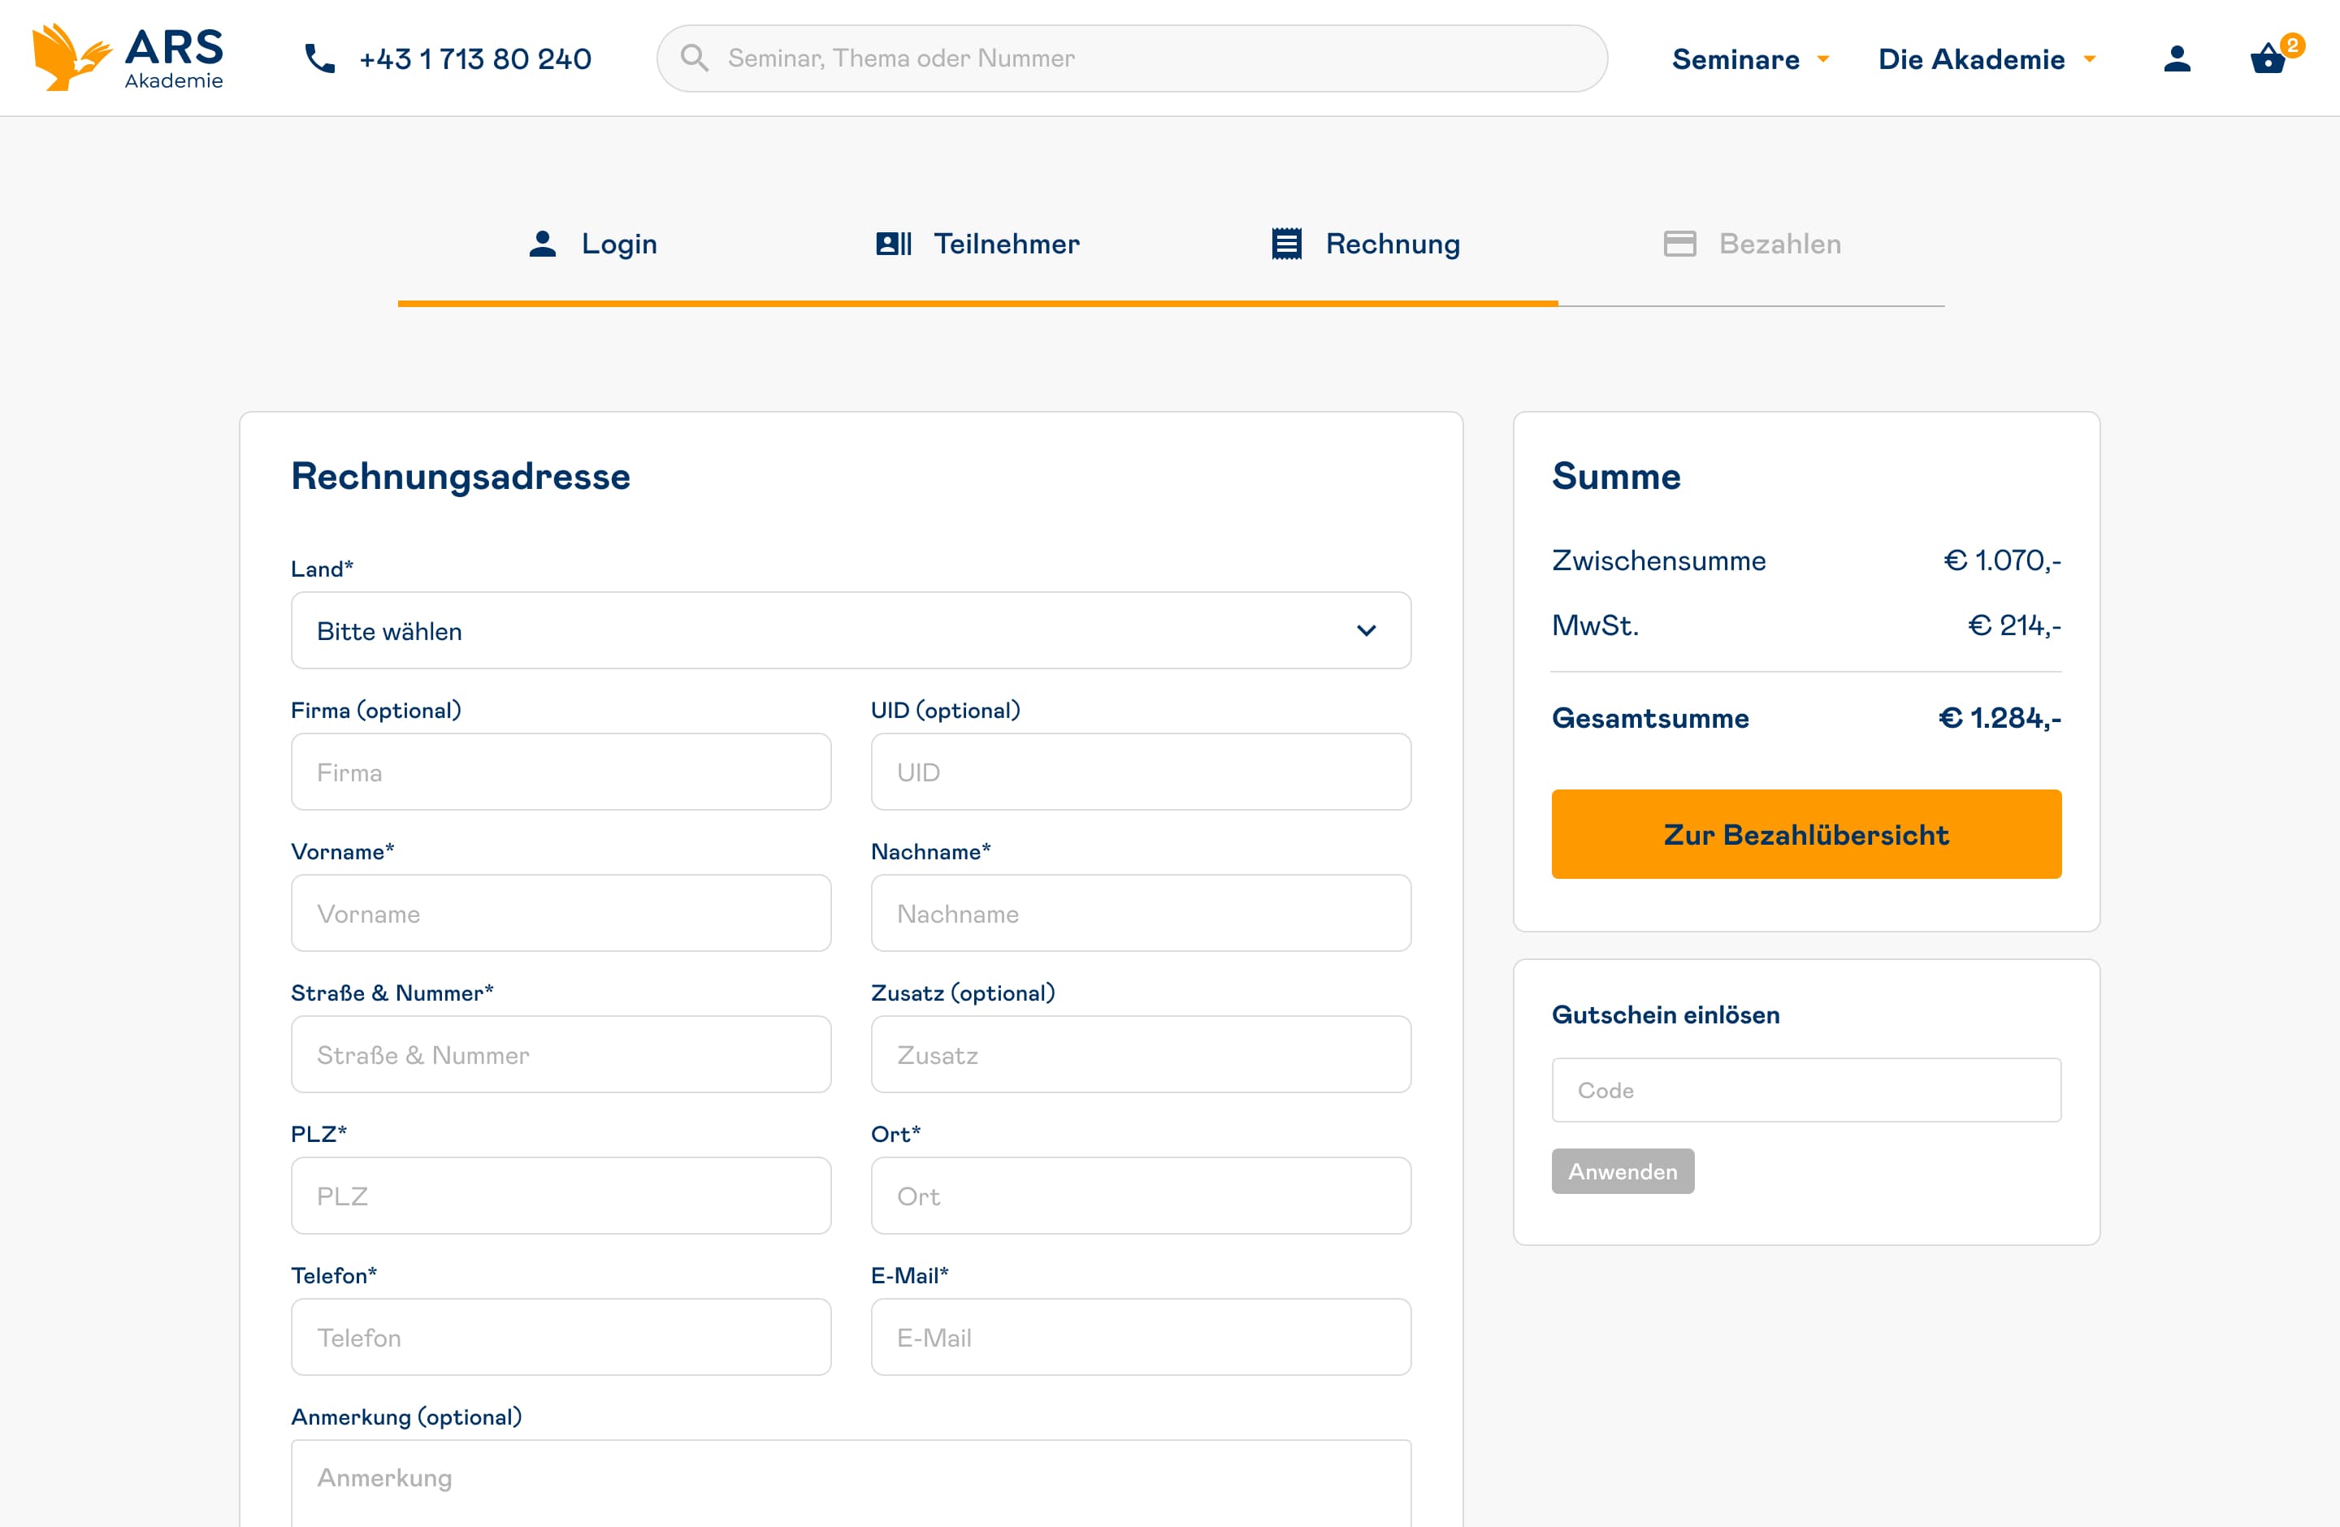The image size is (2340, 1527).
Task: Click the Bezahlen credit card icon
Action: 1679,244
